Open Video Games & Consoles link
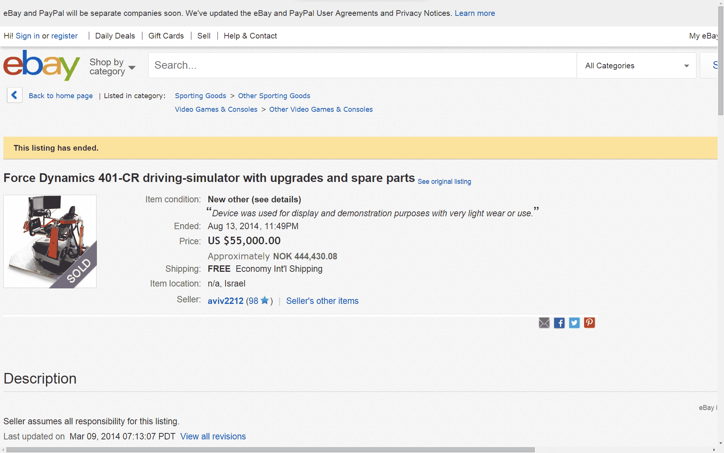This screenshot has height=453, width=724. 216,109
